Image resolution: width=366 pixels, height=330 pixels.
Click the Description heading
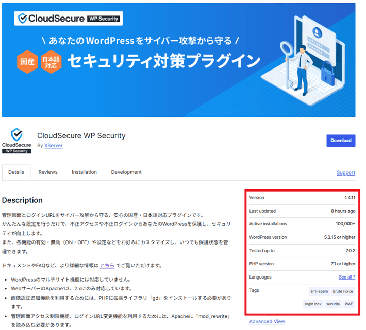[x=22, y=200]
